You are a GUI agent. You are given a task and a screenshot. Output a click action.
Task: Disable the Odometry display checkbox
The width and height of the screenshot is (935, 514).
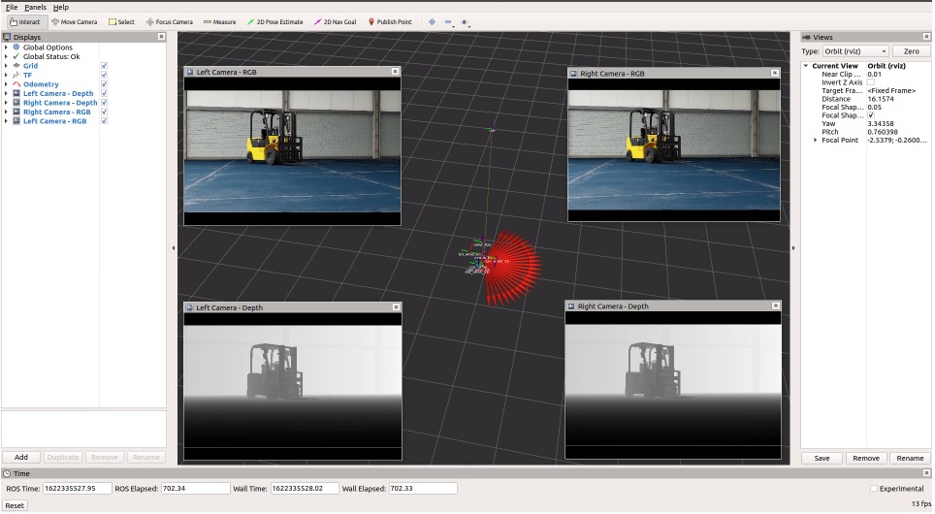point(105,84)
